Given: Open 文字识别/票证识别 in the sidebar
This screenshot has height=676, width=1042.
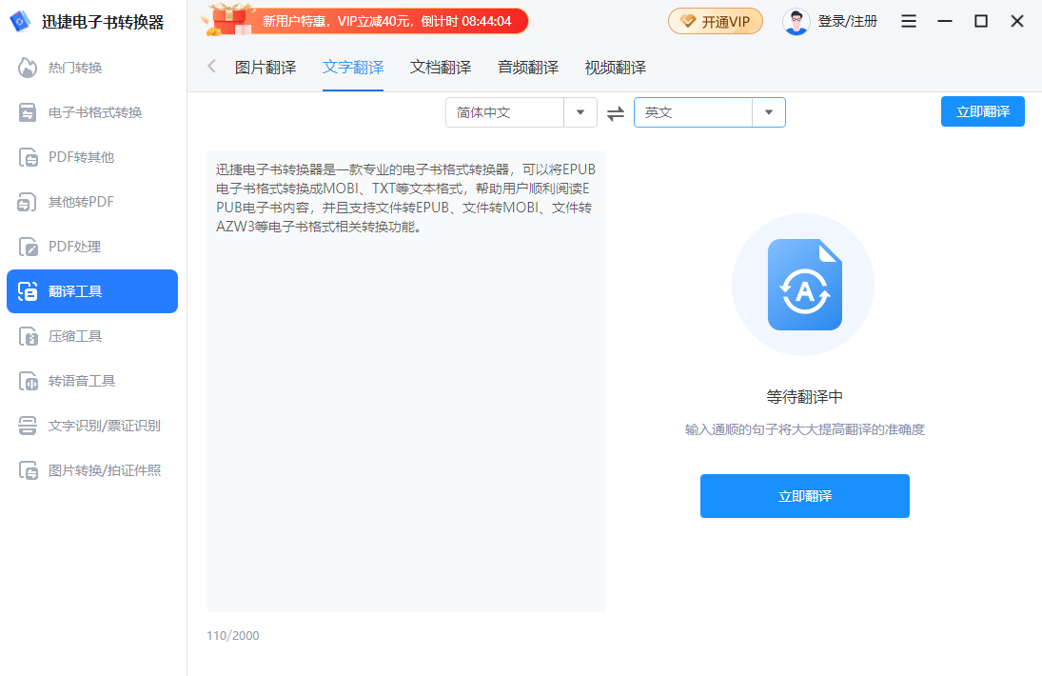Looking at the screenshot, I should (92, 426).
